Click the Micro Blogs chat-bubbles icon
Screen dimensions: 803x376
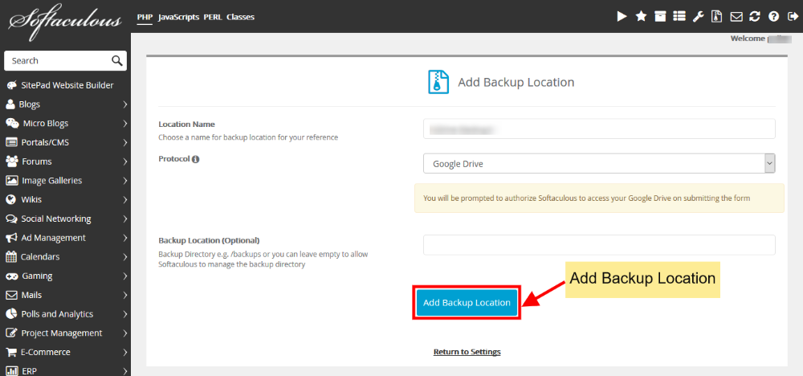pos(12,123)
